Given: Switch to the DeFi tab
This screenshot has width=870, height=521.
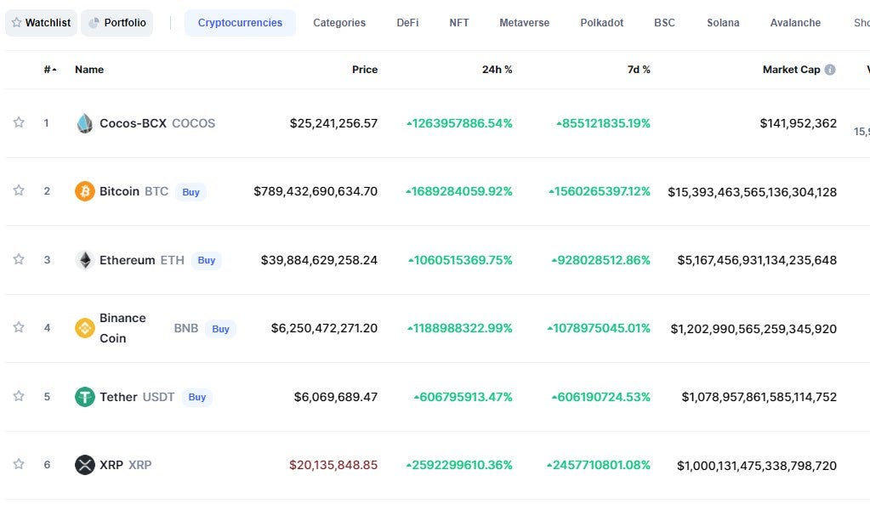Looking at the screenshot, I should coord(407,23).
